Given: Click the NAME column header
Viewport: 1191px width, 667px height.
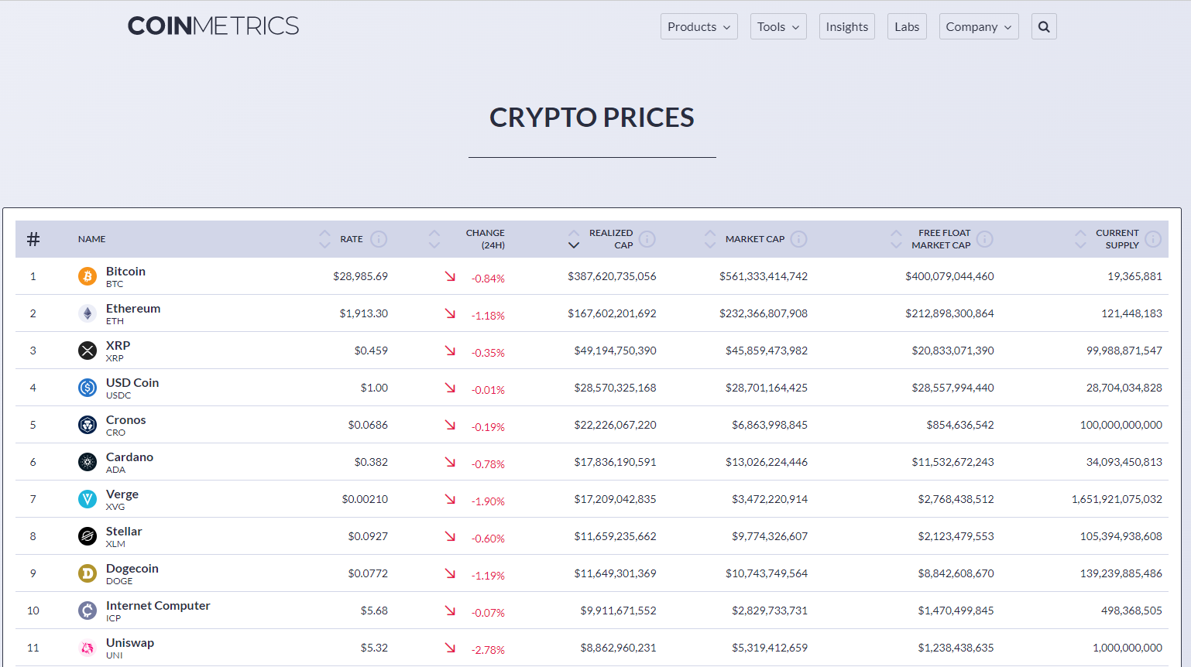Looking at the screenshot, I should (x=91, y=239).
